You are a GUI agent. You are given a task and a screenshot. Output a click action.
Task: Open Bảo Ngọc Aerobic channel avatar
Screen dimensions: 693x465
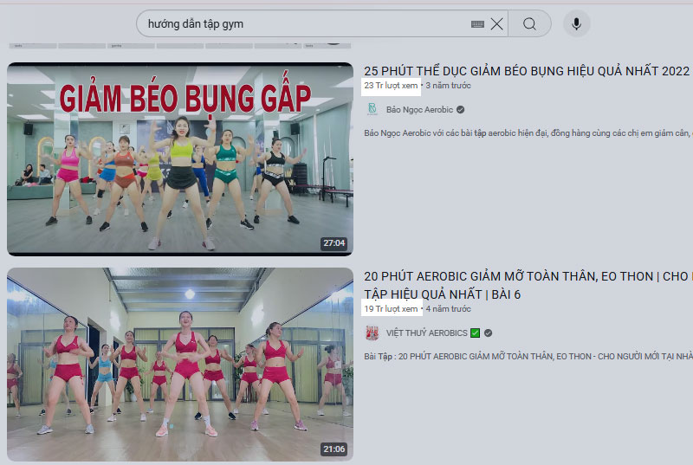[372, 109]
